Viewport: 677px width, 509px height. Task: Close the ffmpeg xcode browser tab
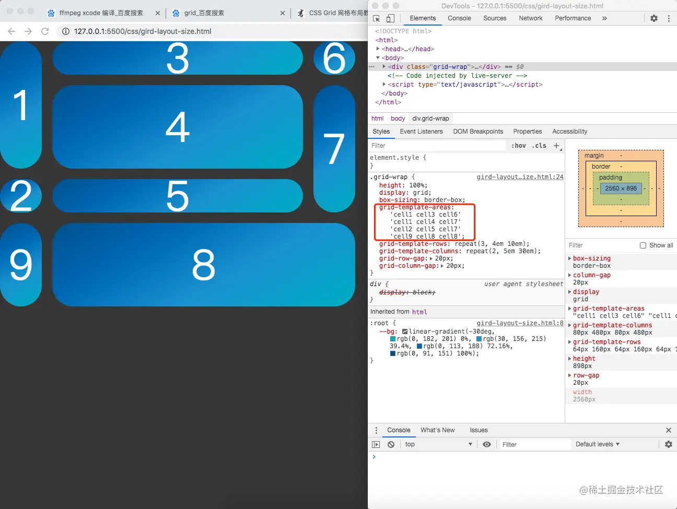tap(158, 13)
